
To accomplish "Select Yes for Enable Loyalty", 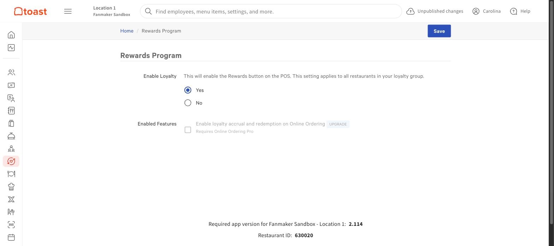I will pos(188,90).
